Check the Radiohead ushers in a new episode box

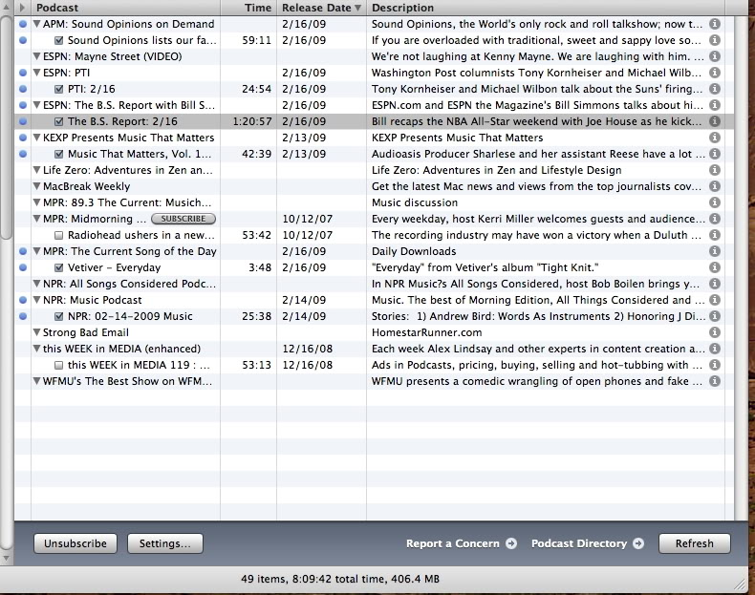(58, 235)
